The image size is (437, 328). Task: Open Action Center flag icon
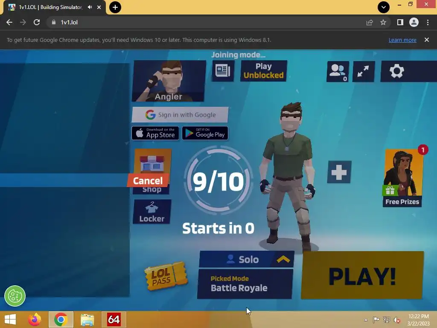point(376,320)
